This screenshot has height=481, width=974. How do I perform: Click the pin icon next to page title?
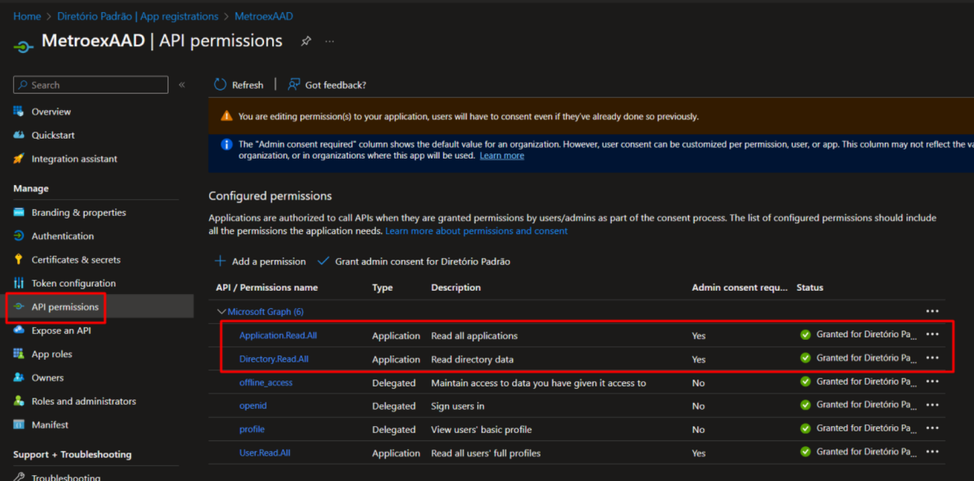(x=306, y=41)
